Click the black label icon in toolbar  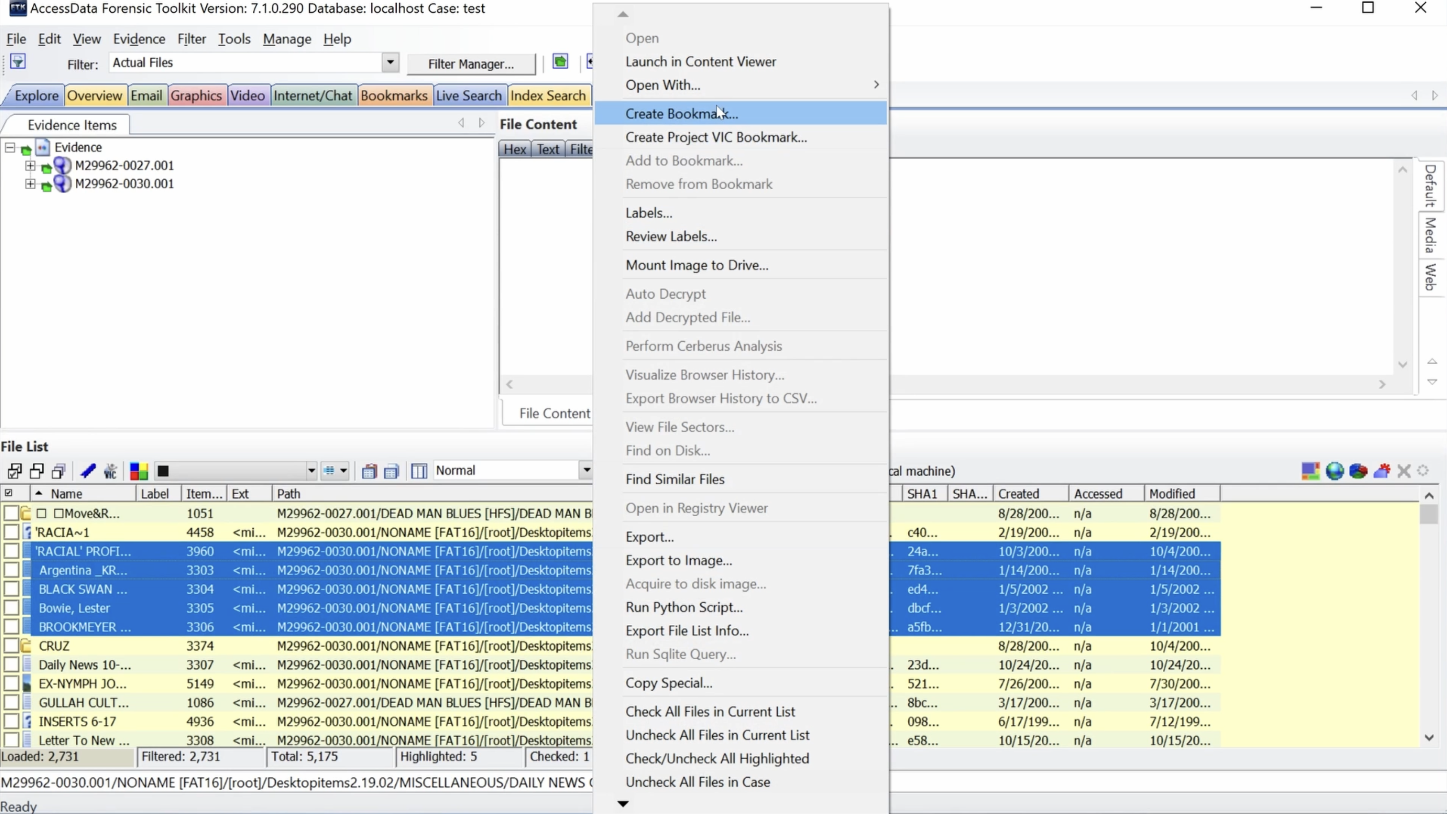162,470
